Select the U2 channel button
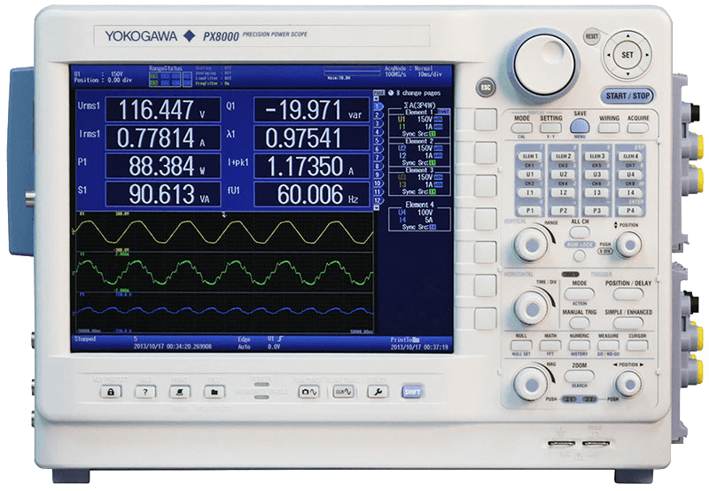This screenshot has width=709, height=491. (563, 175)
